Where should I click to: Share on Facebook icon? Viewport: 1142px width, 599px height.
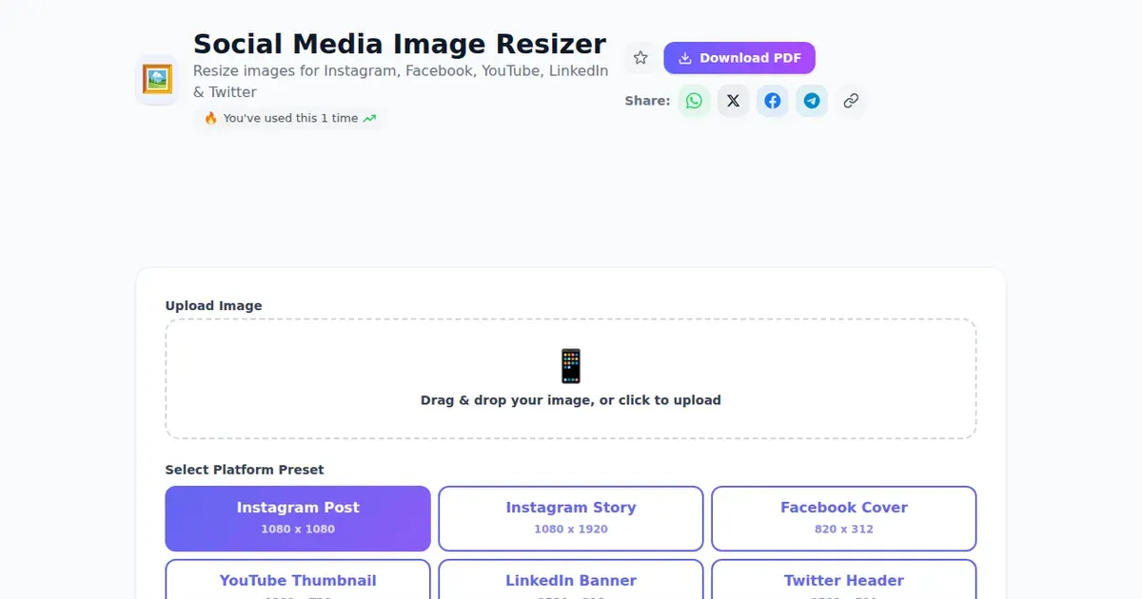[x=773, y=101]
